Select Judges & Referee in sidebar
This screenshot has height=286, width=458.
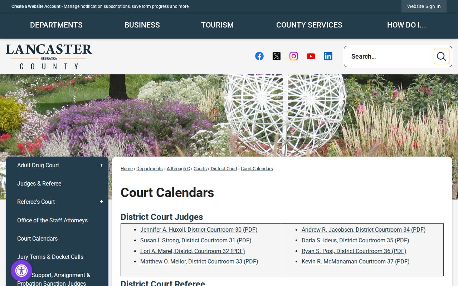tap(39, 183)
